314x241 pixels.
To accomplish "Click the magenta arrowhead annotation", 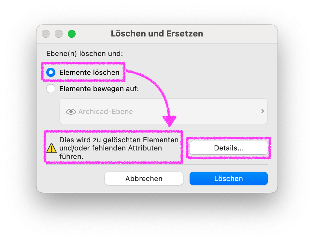I will 169,121.
